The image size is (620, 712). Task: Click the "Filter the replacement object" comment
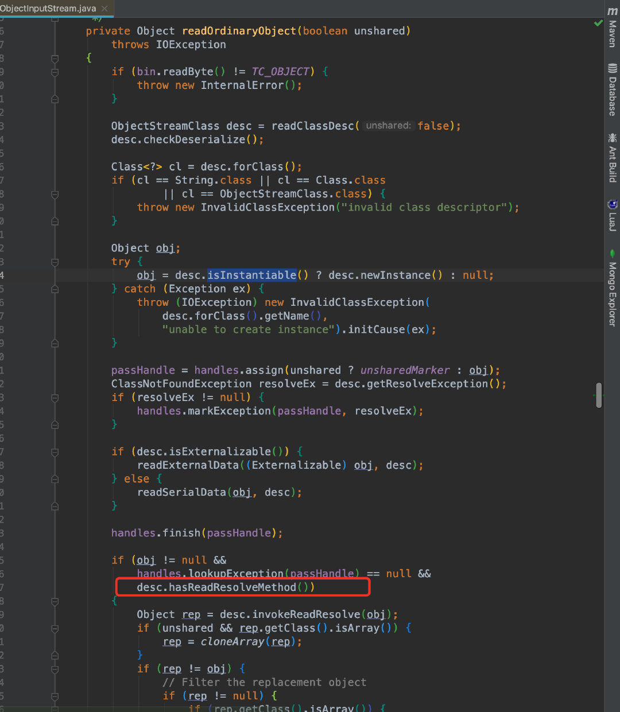point(264,683)
